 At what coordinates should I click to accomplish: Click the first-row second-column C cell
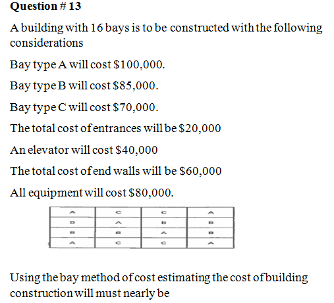pyautogui.click(x=118, y=212)
